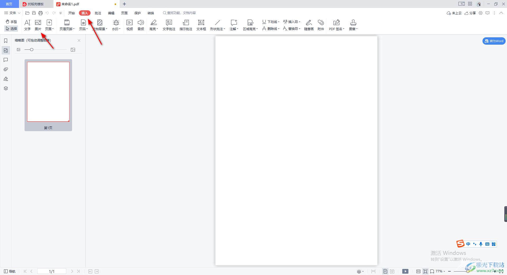Close the thumbnail panel

79,40
